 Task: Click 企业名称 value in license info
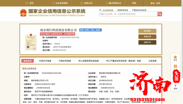tap(110, 73)
